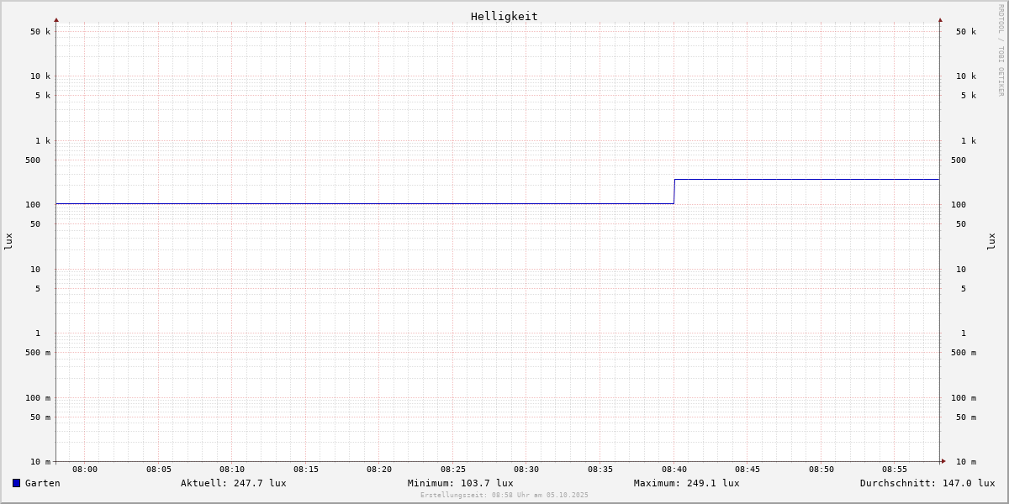Click the 08:50 time axis label
Image resolution: width=1009 pixels, height=504 pixels.
[821, 470]
